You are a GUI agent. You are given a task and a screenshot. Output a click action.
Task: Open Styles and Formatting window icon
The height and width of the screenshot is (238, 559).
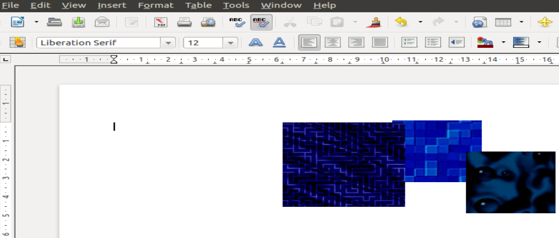pos(18,43)
